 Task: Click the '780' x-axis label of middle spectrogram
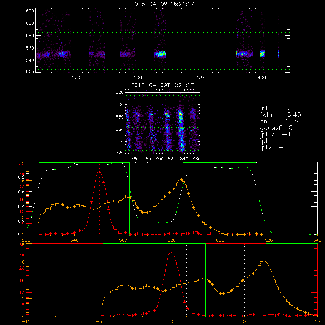pyautogui.click(x=147, y=159)
